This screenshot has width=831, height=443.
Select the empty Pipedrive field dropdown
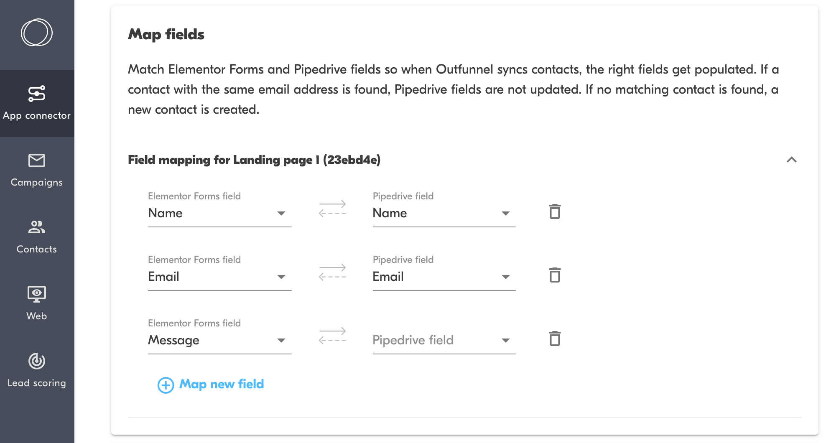click(x=444, y=341)
